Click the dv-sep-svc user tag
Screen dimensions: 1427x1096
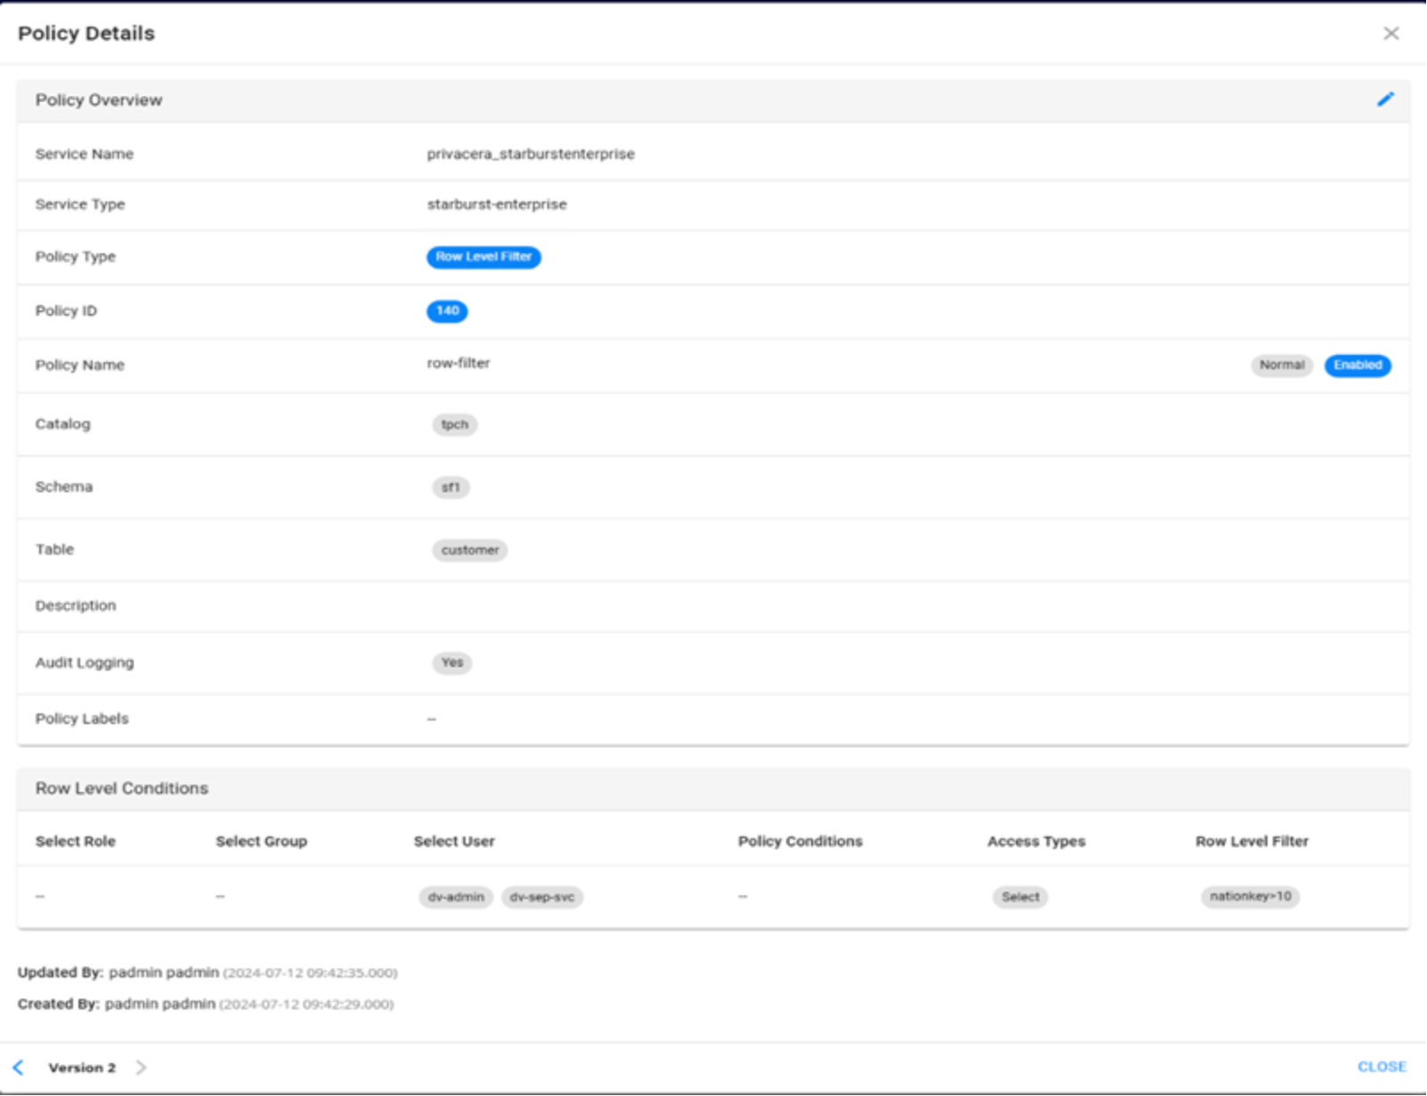tap(542, 896)
